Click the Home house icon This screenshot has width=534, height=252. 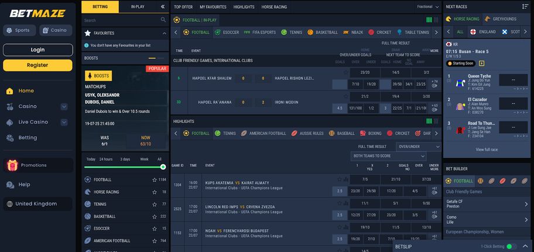coord(9,91)
